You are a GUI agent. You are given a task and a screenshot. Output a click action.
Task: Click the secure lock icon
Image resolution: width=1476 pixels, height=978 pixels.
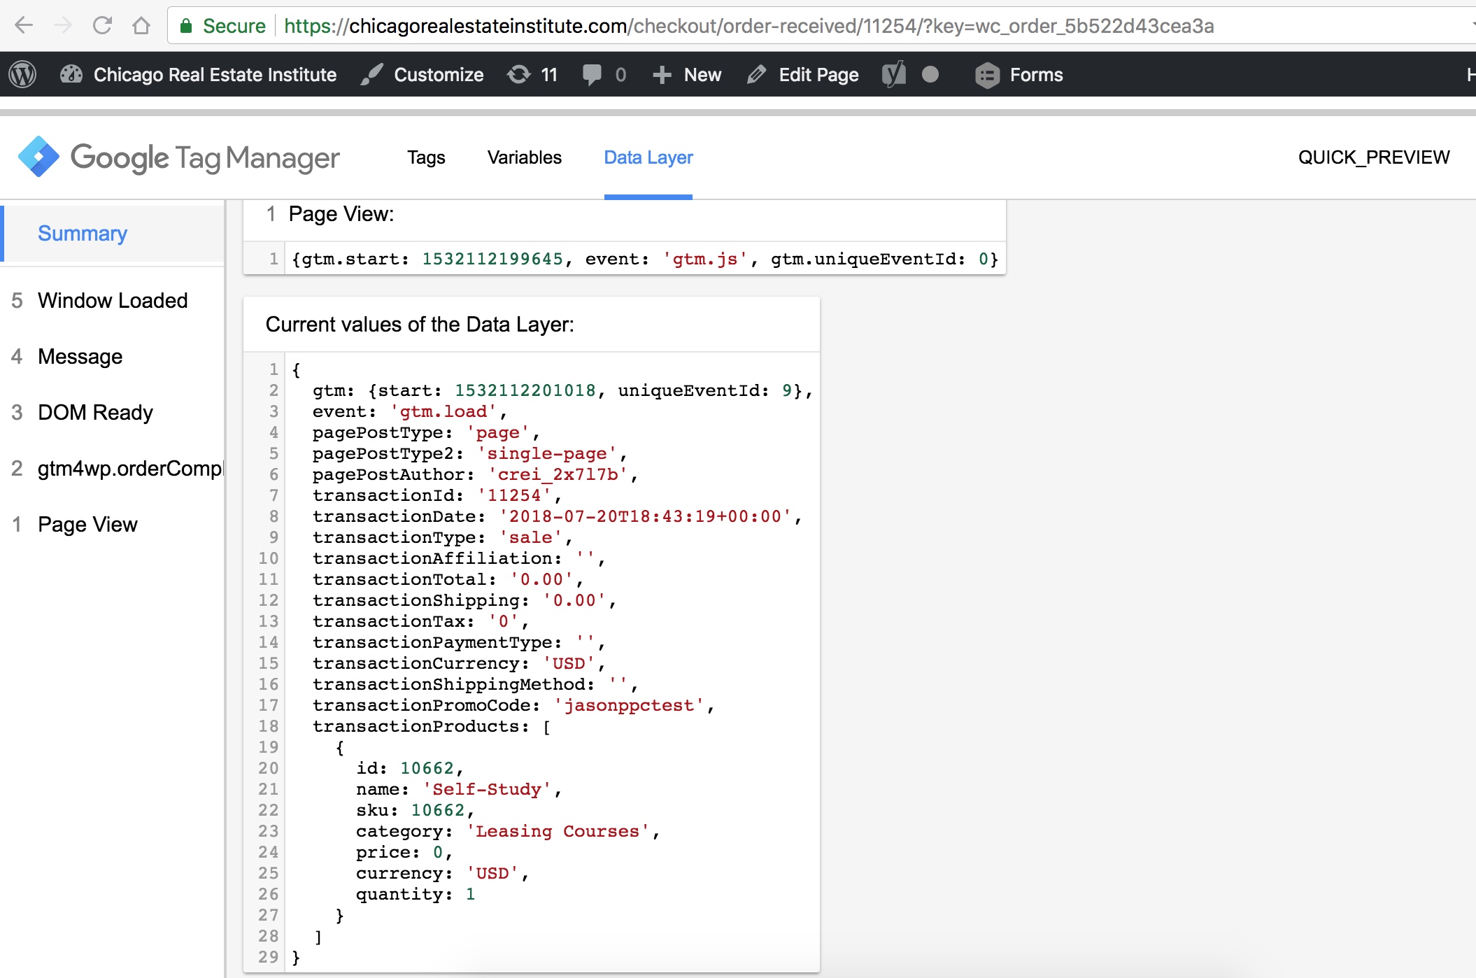click(x=187, y=26)
